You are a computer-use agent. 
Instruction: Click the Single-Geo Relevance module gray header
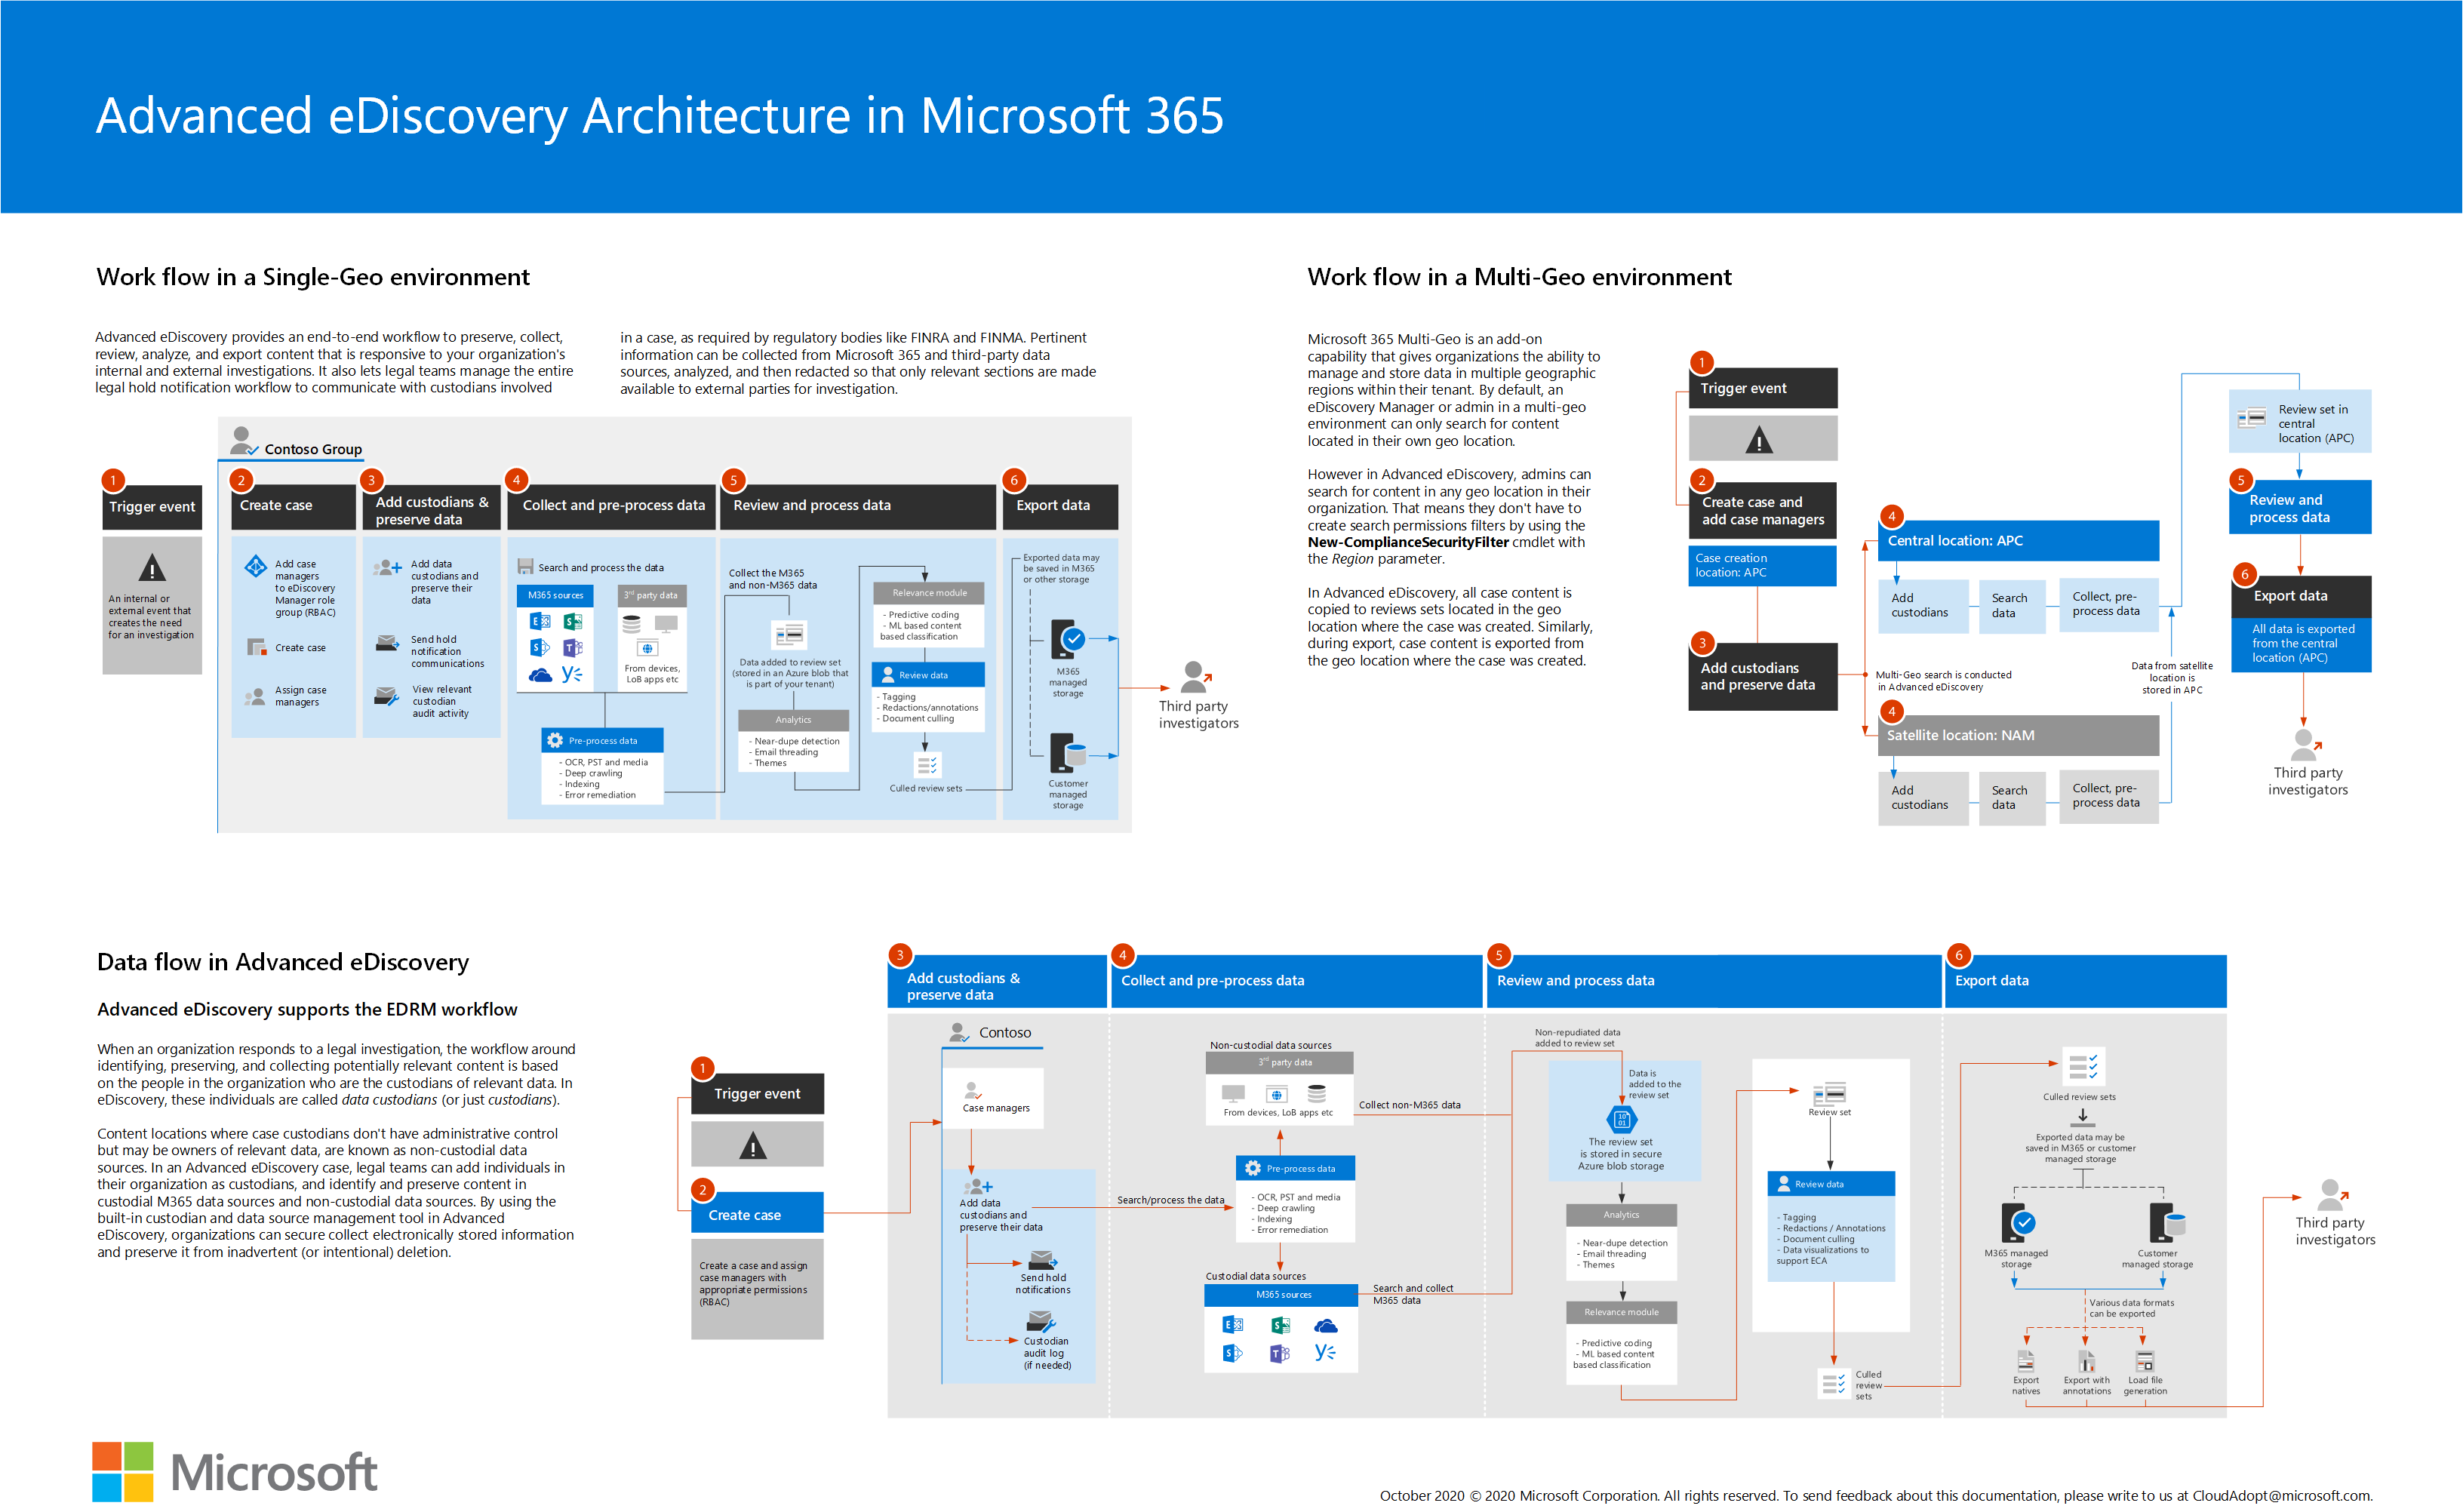pos(929,593)
